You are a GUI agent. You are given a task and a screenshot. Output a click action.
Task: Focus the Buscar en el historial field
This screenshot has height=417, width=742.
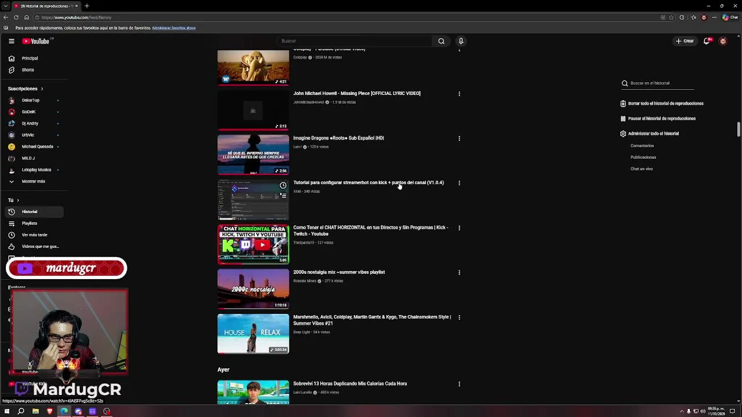point(661,83)
